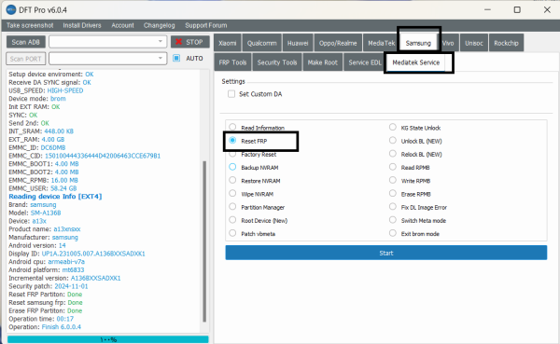Open Install Drivers menu
The height and width of the screenshot is (344, 560).
(82, 25)
